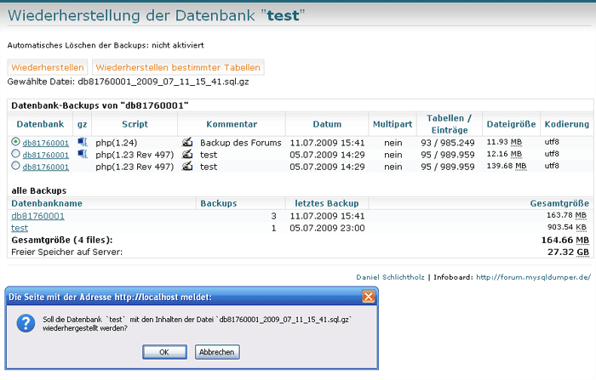The image size is (596, 380).
Task: Click db81760001 link in 139.68 MB row
Action: (46, 167)
